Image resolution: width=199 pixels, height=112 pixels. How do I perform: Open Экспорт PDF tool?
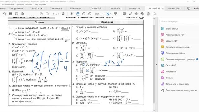click(172, 29)
